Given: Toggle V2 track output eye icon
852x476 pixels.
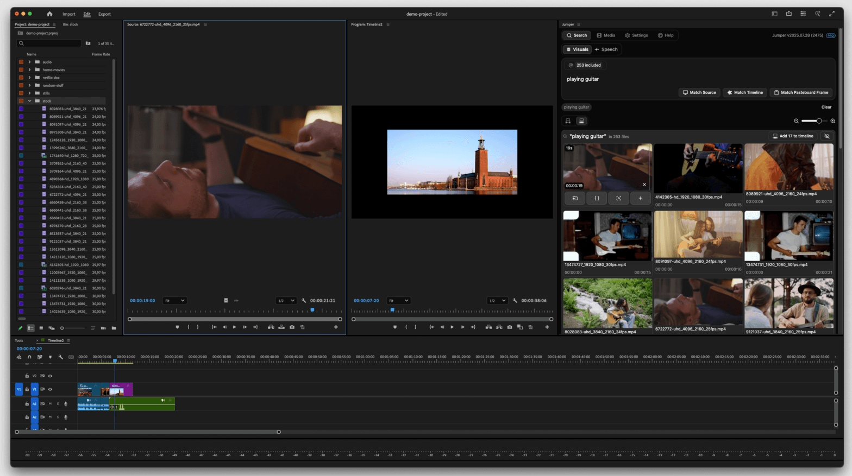Looking at the screenshot, I should [x=50, y=376].
